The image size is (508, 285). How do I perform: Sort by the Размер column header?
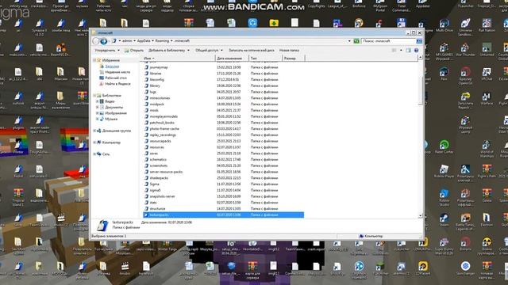[293, 58]
